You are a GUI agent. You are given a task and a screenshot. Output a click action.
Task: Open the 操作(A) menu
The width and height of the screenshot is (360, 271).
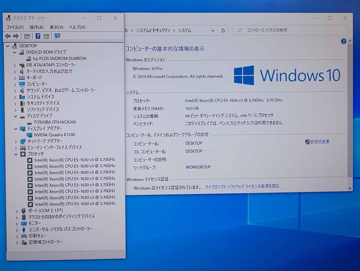tap(37, 27)
